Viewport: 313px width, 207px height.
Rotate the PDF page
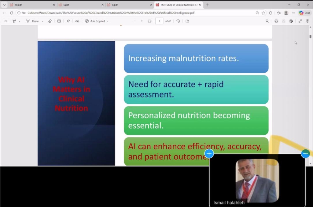pos(178,21)
